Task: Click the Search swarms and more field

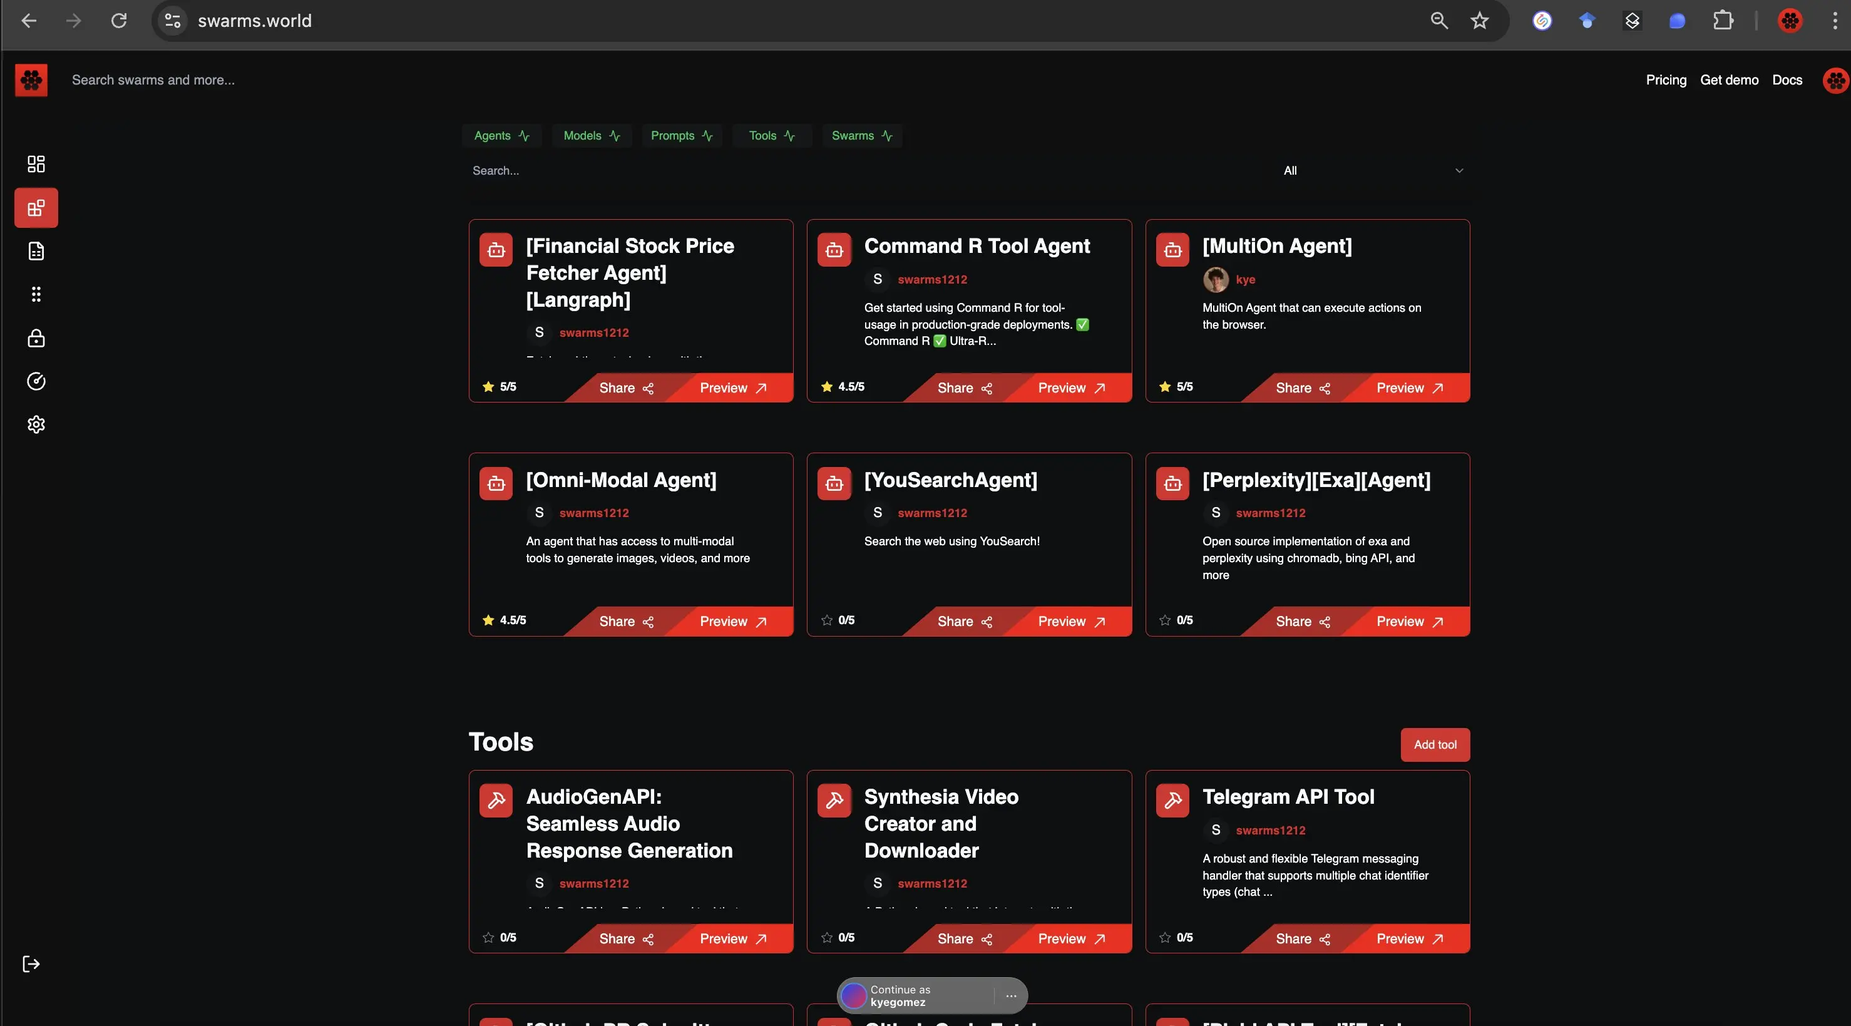Action: pos(153,80)
